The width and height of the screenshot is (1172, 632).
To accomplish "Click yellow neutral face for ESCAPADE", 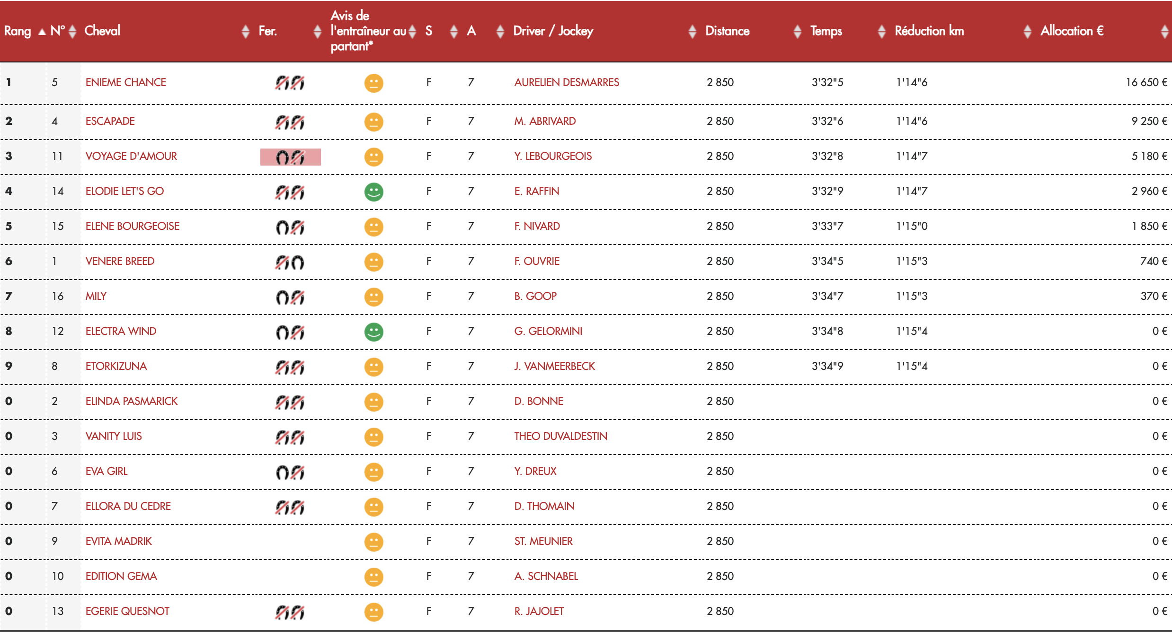I will pos(374,122).
